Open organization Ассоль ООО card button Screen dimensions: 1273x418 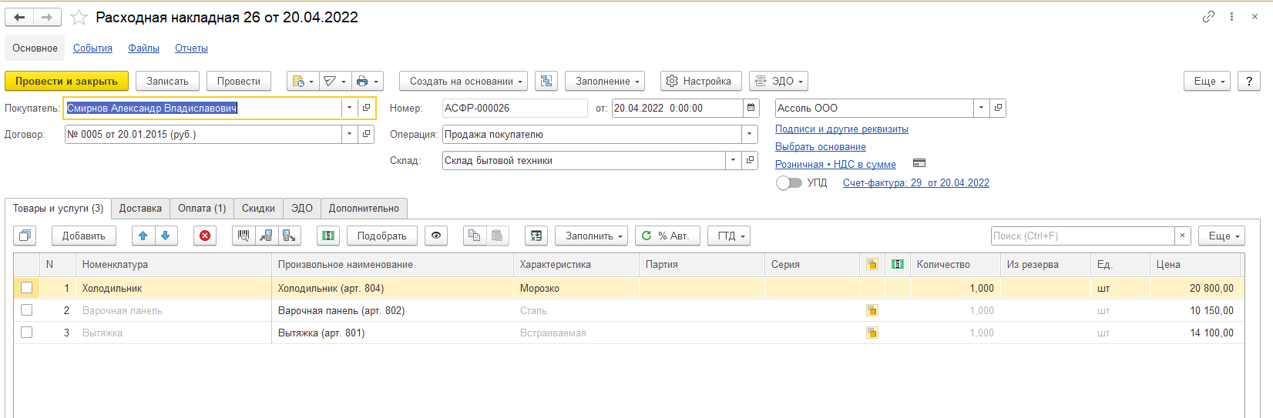998,108
